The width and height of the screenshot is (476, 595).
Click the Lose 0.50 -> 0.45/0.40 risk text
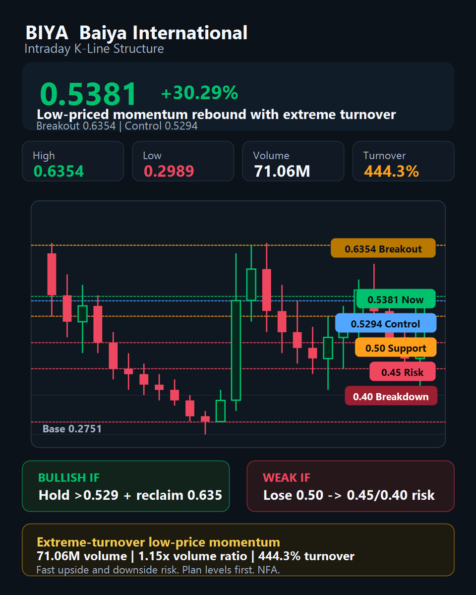349,495
